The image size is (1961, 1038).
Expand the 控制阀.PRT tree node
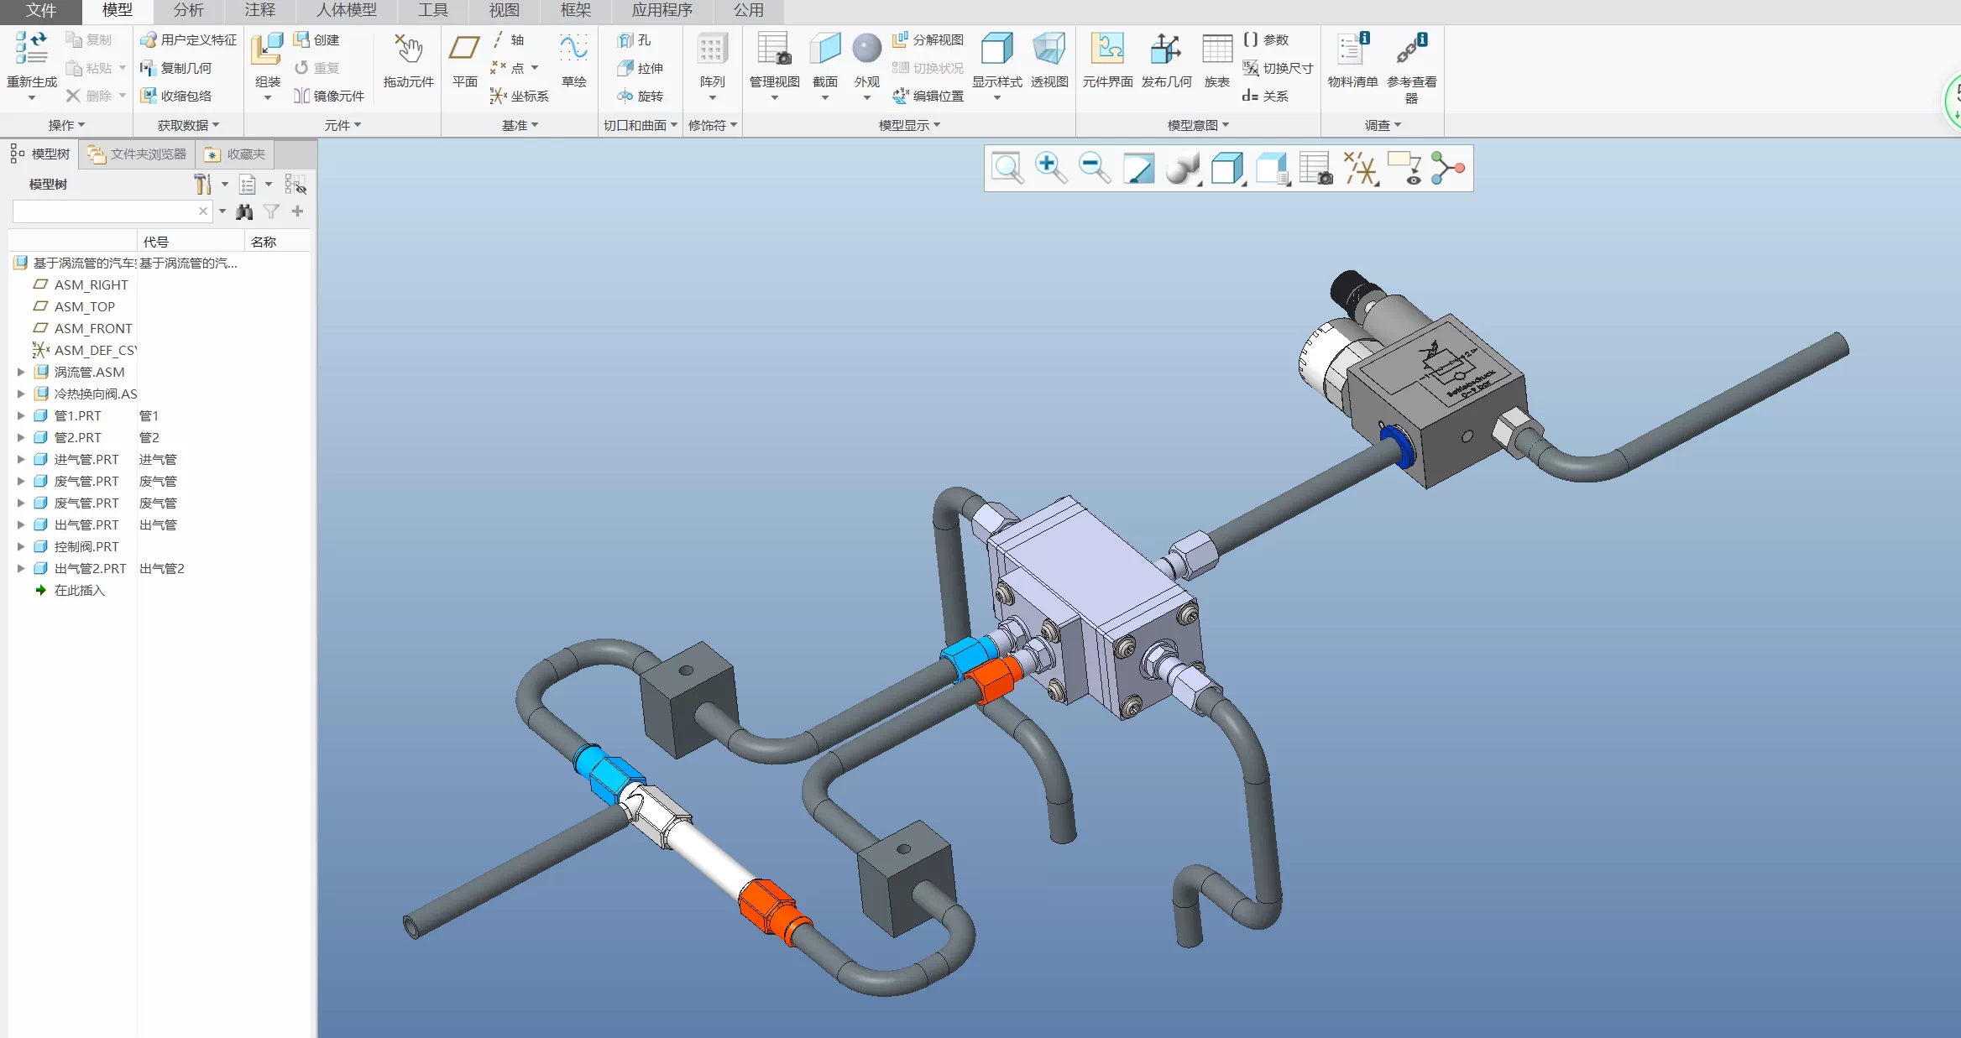[21, 546]
